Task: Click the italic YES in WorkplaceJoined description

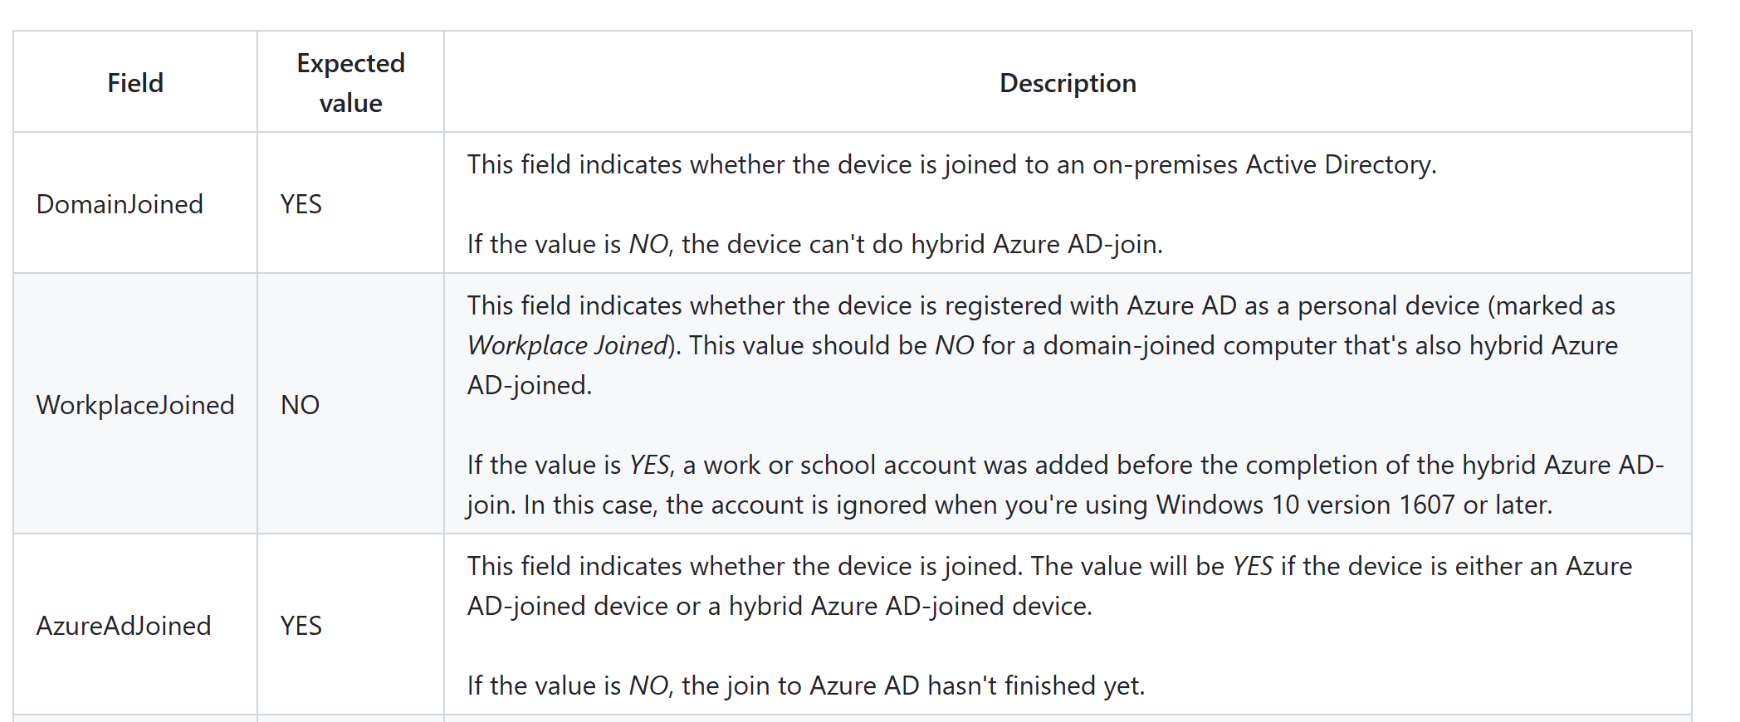Action: [649, 465]
